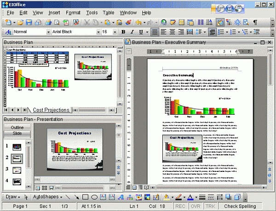Open the Arial Black font dropdown

point(98,32)
